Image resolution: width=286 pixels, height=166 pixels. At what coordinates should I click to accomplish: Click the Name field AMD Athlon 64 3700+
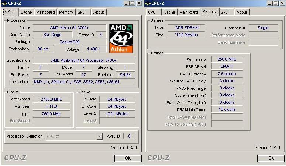(x=69, y=28)
